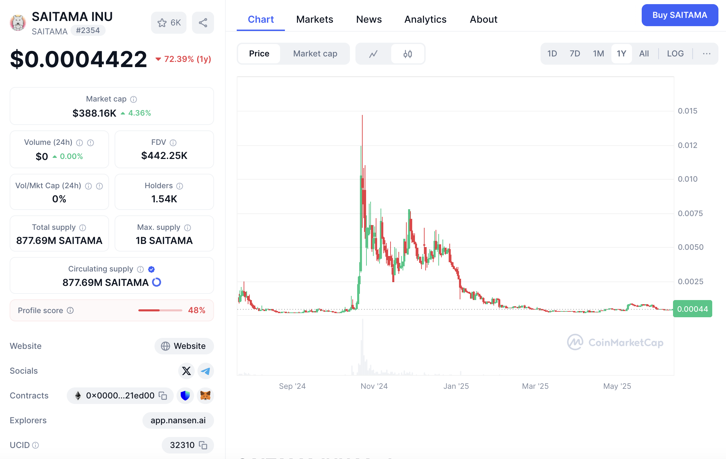Click the 72.39% (1y) price change
The width and height of the screenshot is (726, 459).
coord(183,59)
